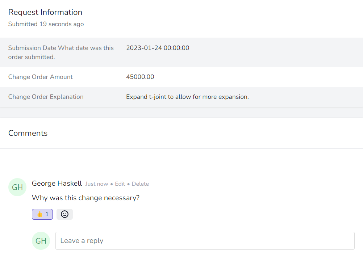Click the Request Information heading
363x265 pixels.
[45, 12]
